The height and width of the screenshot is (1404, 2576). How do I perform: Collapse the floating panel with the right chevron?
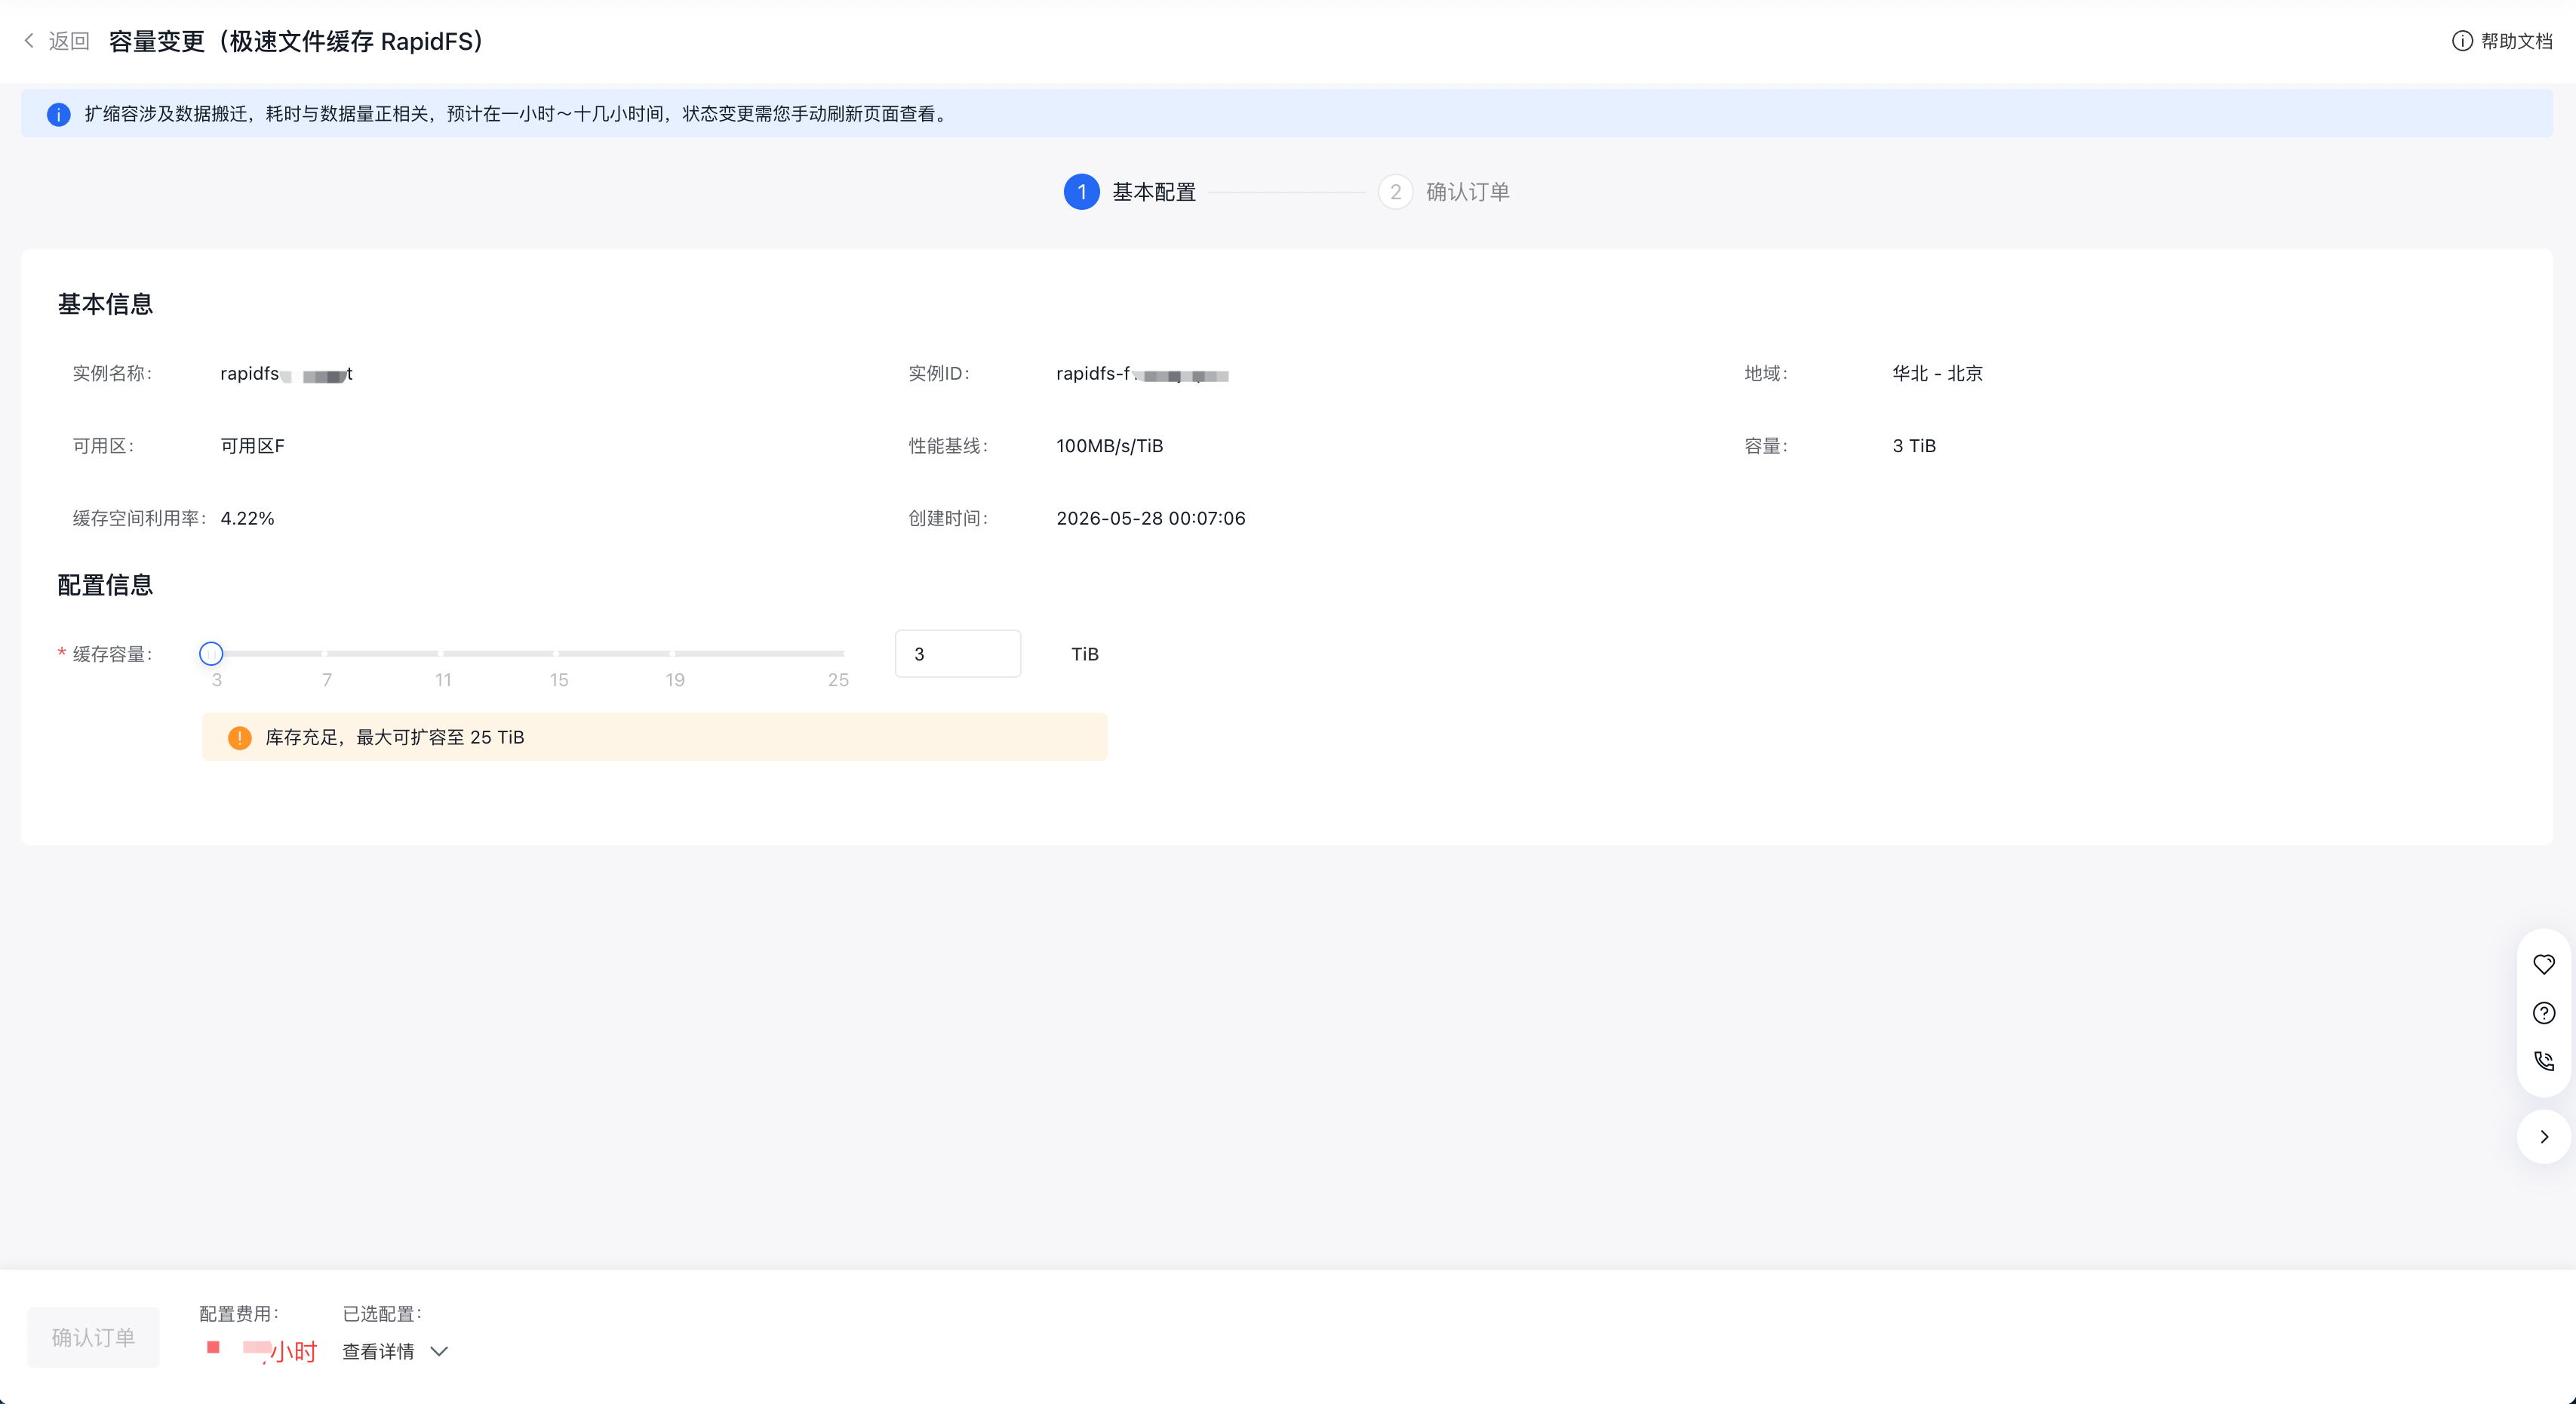2544,1137
